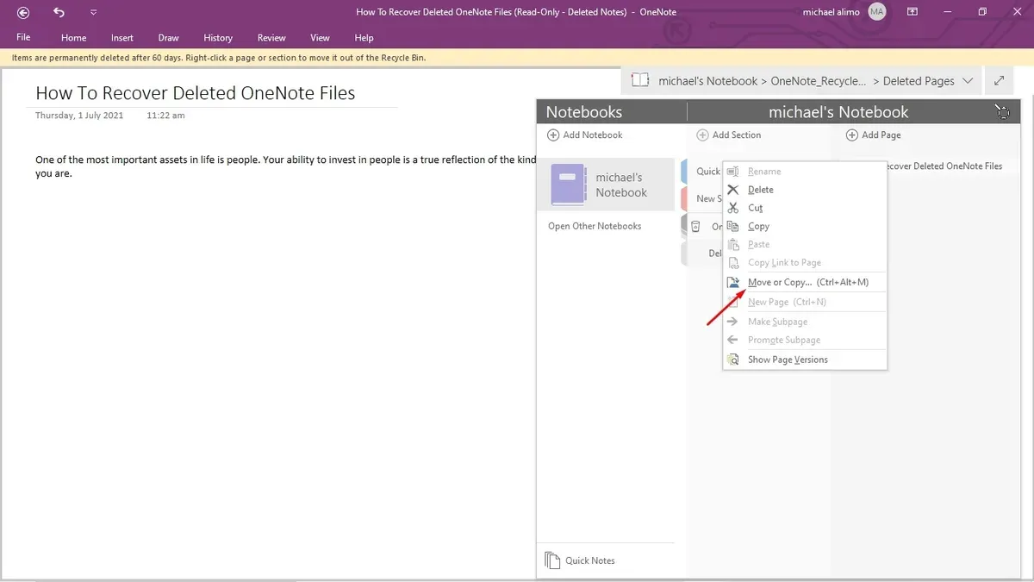Click the greyed Paste context menu entry

tap(805, 244)
